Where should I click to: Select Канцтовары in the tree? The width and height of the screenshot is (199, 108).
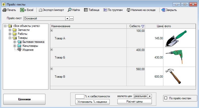[x=30, y=46]
